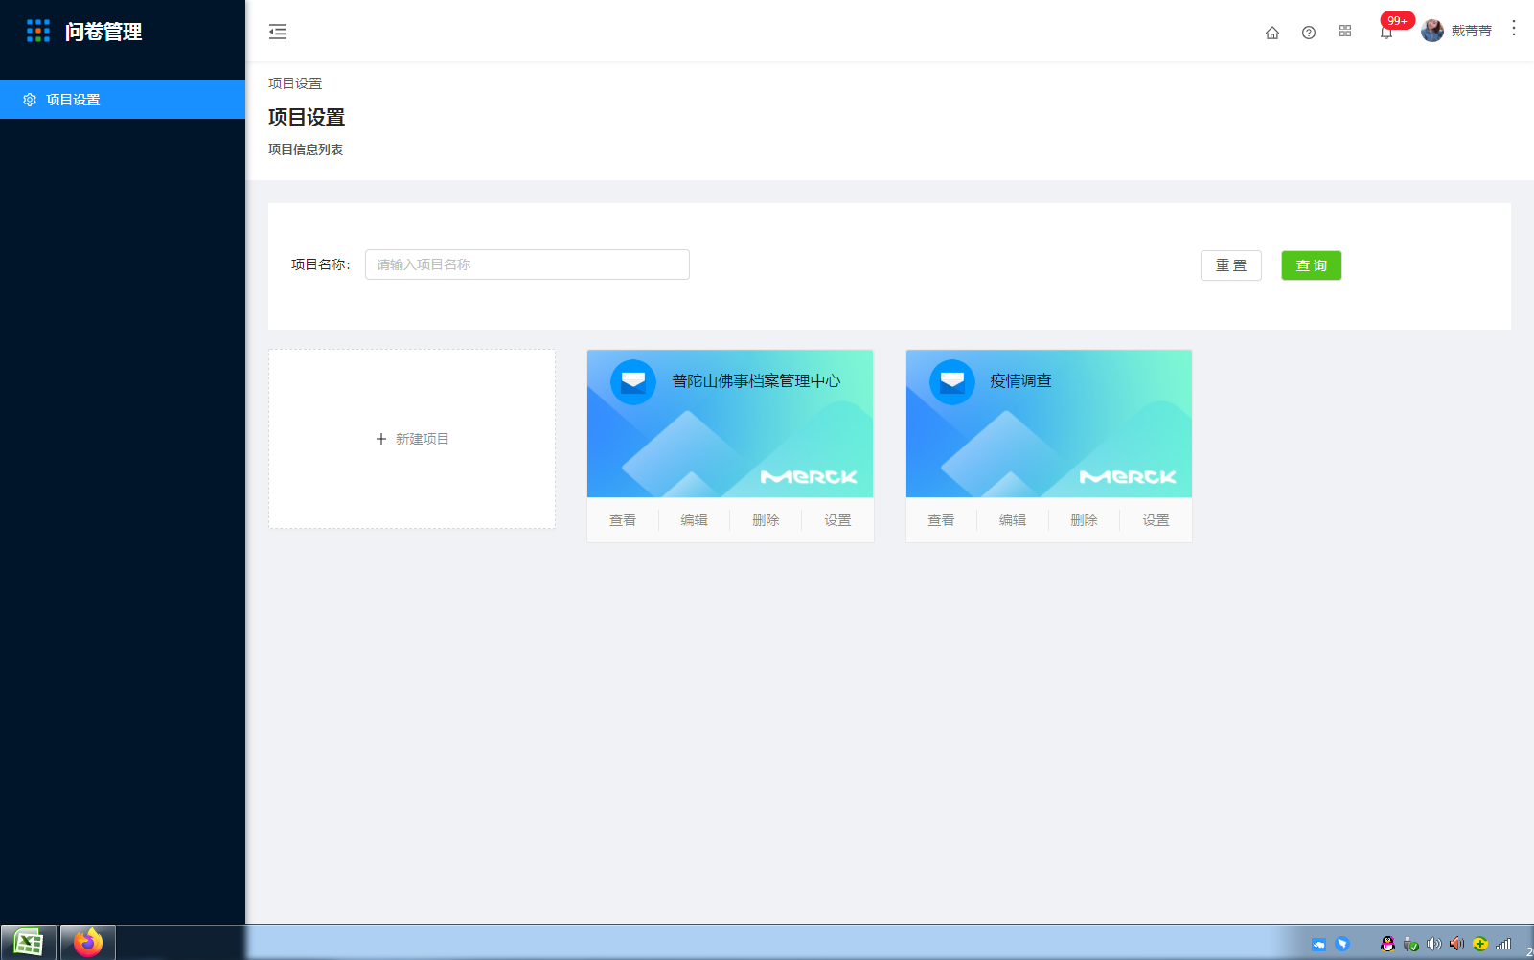Click the envelope icon on 疫情调查 card
Screen dimensions: 1534x960
point(952,382)
